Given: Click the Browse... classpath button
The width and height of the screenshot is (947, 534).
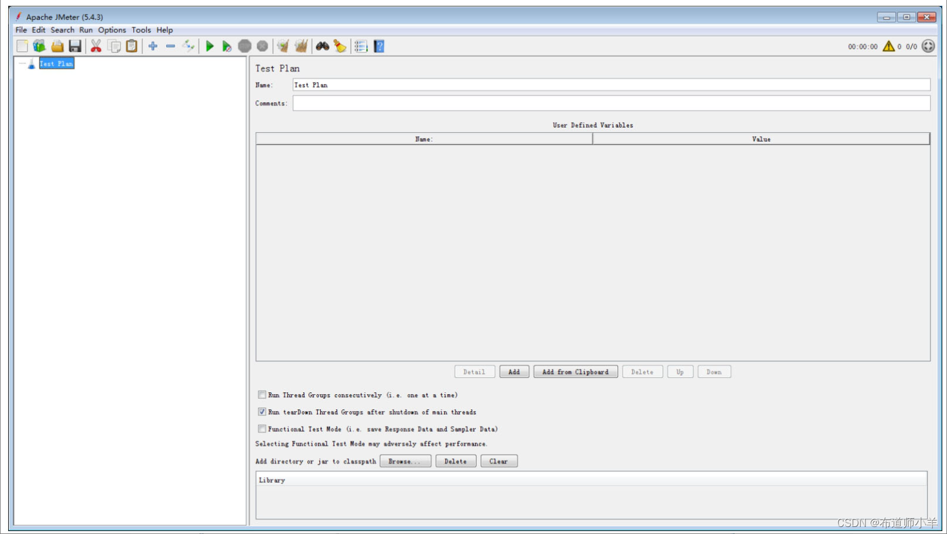Looking at the screenshot, I should coord(405,461).
